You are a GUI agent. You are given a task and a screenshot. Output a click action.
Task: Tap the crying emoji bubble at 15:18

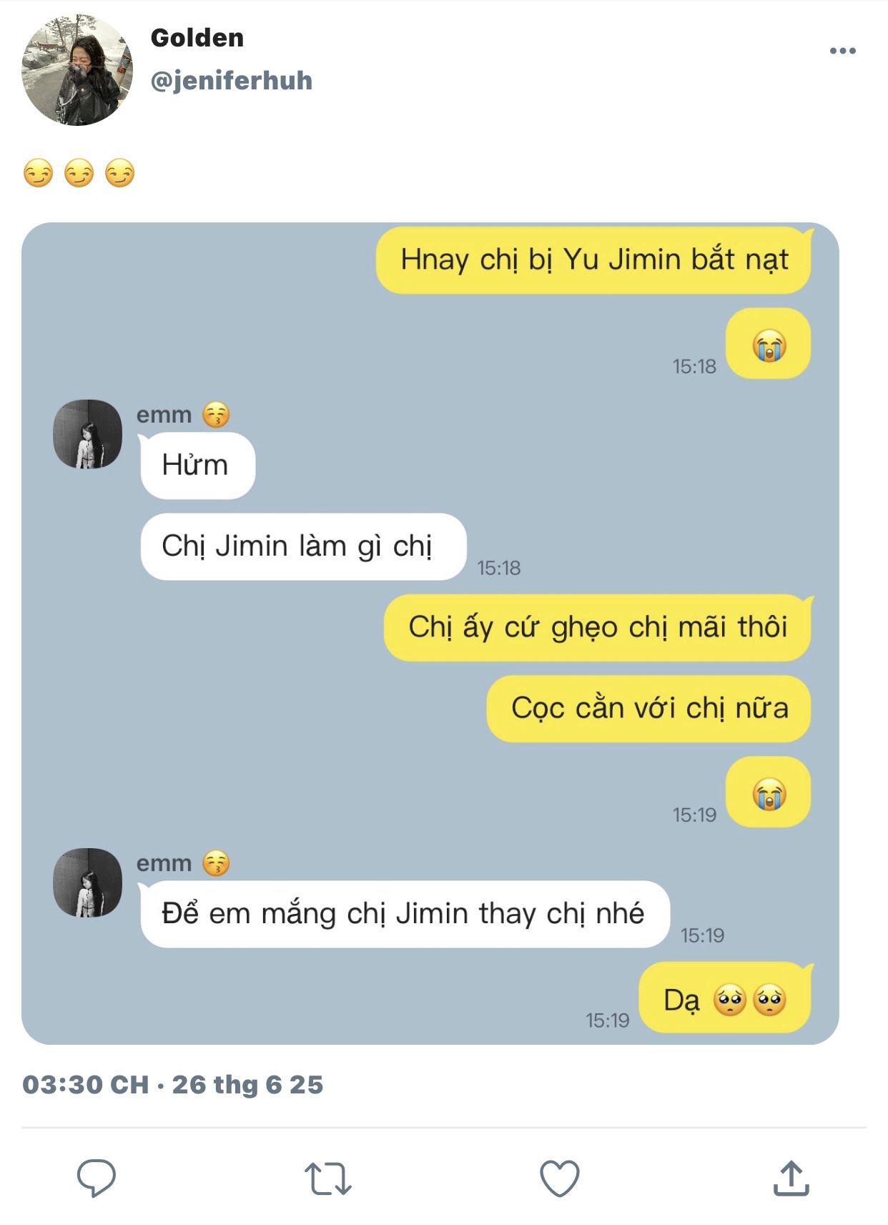click(x=769, y=345)
